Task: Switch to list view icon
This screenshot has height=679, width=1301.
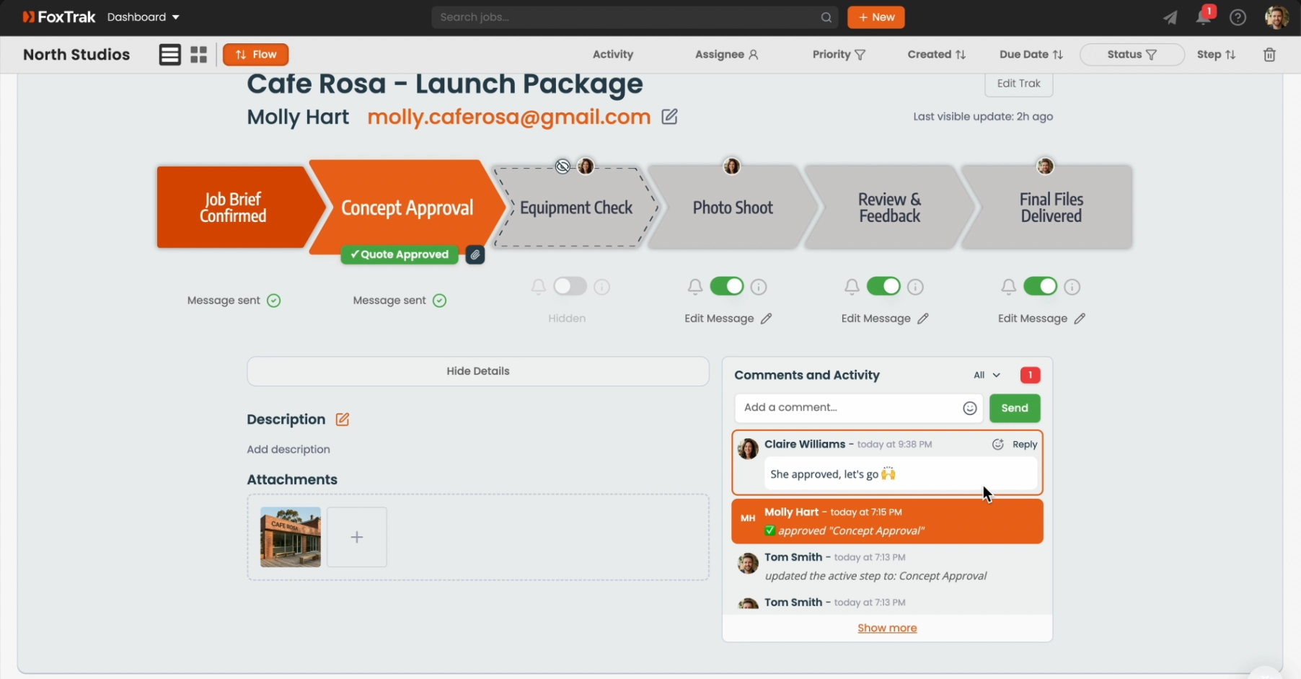Action: (170, 55)
